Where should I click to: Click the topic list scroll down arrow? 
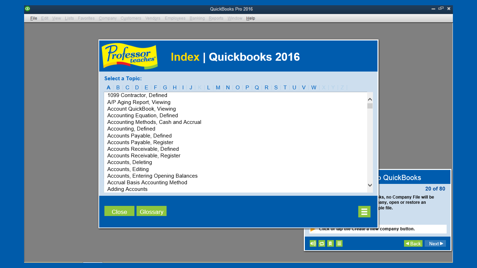[x=370, y=185]
